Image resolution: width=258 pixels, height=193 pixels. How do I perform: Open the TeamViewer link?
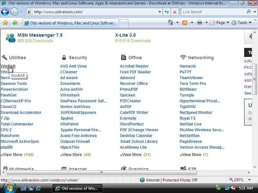click(191, 78)
